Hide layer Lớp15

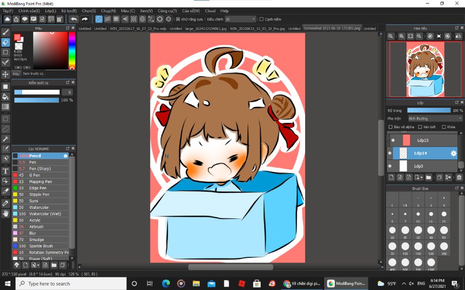[393, 140]
